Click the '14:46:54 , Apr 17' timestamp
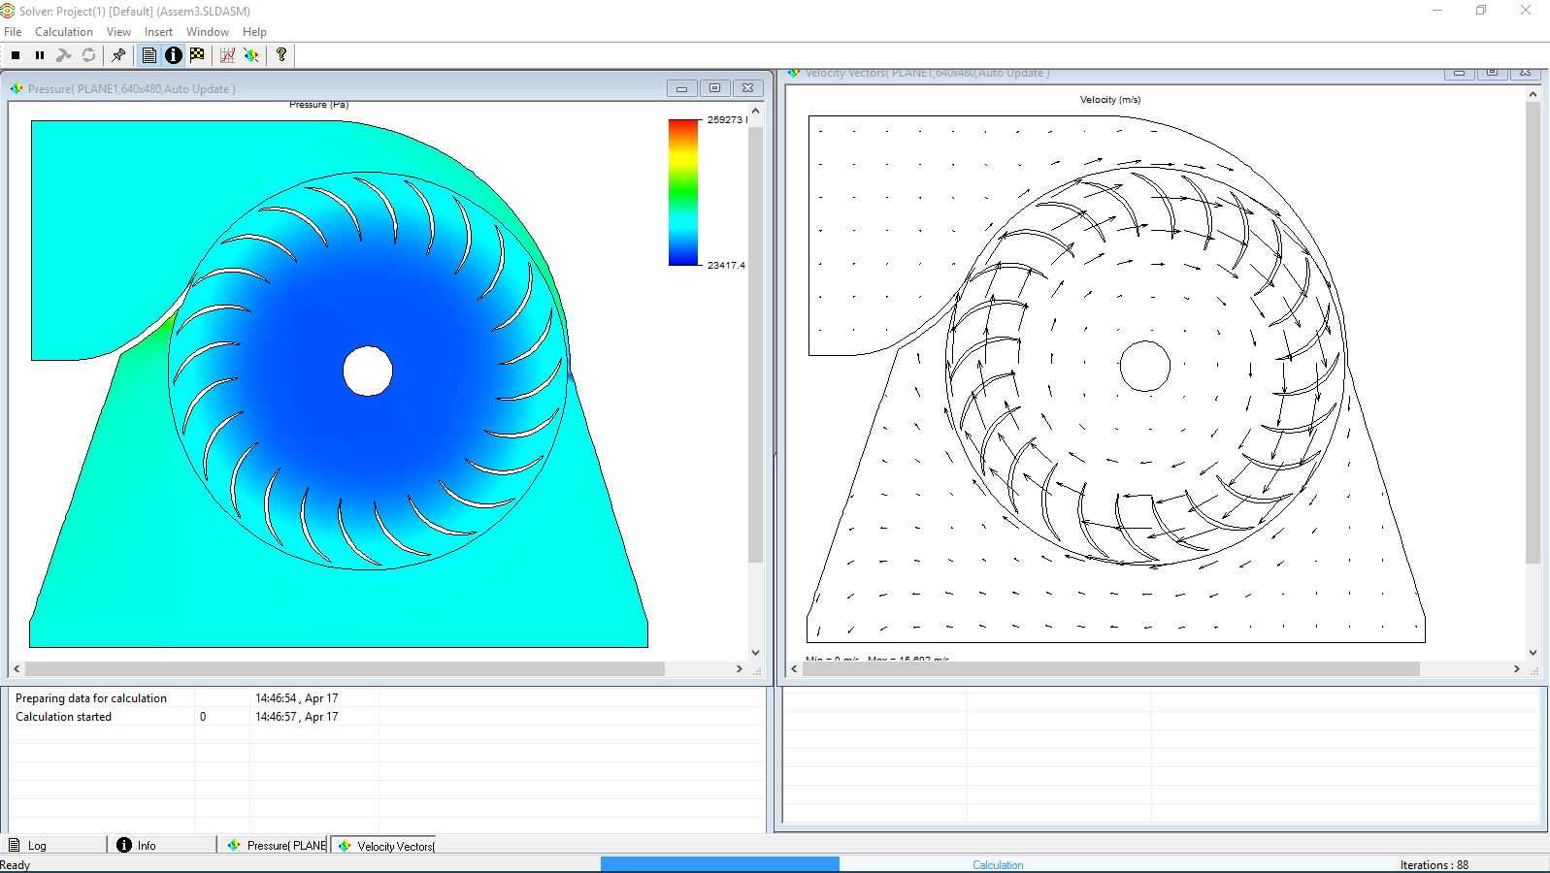The height and width of the screenshot is (873, 1550). (297, 698)
